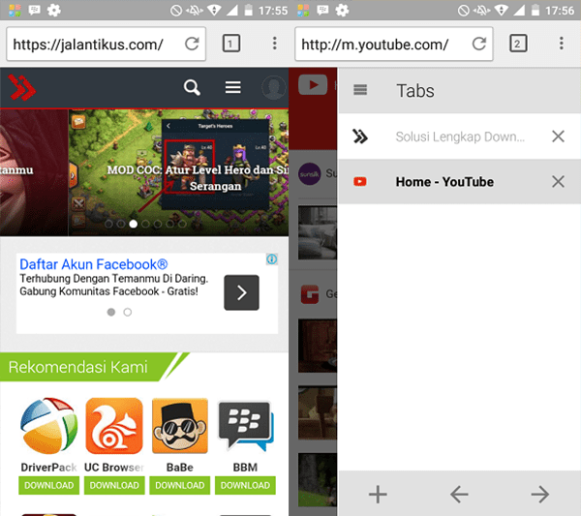Reload the jalantikus.com page
This screenshot has height=516, width=581.
192,44
